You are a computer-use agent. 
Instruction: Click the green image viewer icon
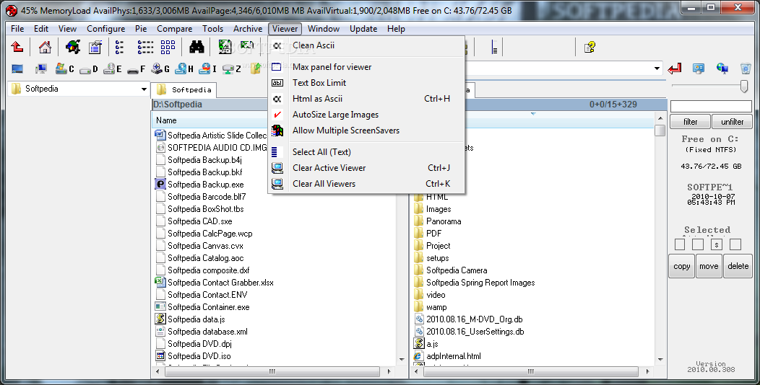click(x=225, y=47)
